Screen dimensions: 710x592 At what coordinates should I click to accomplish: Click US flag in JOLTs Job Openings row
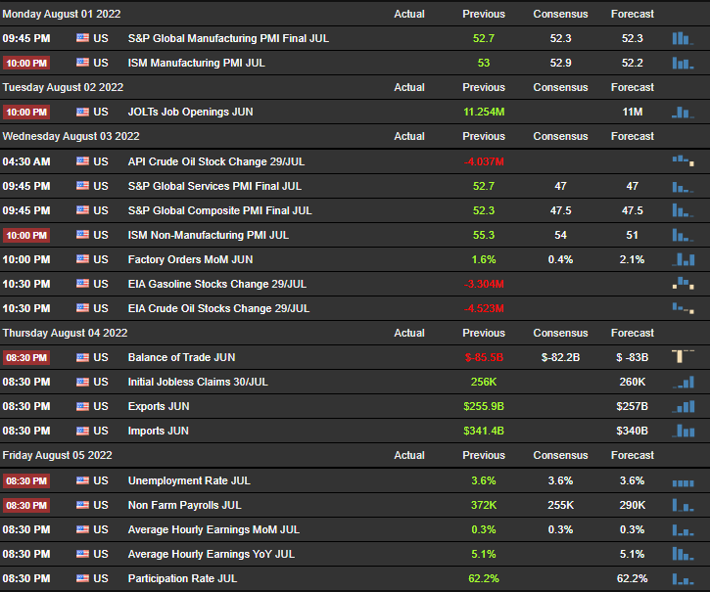(x=82, y=112)
